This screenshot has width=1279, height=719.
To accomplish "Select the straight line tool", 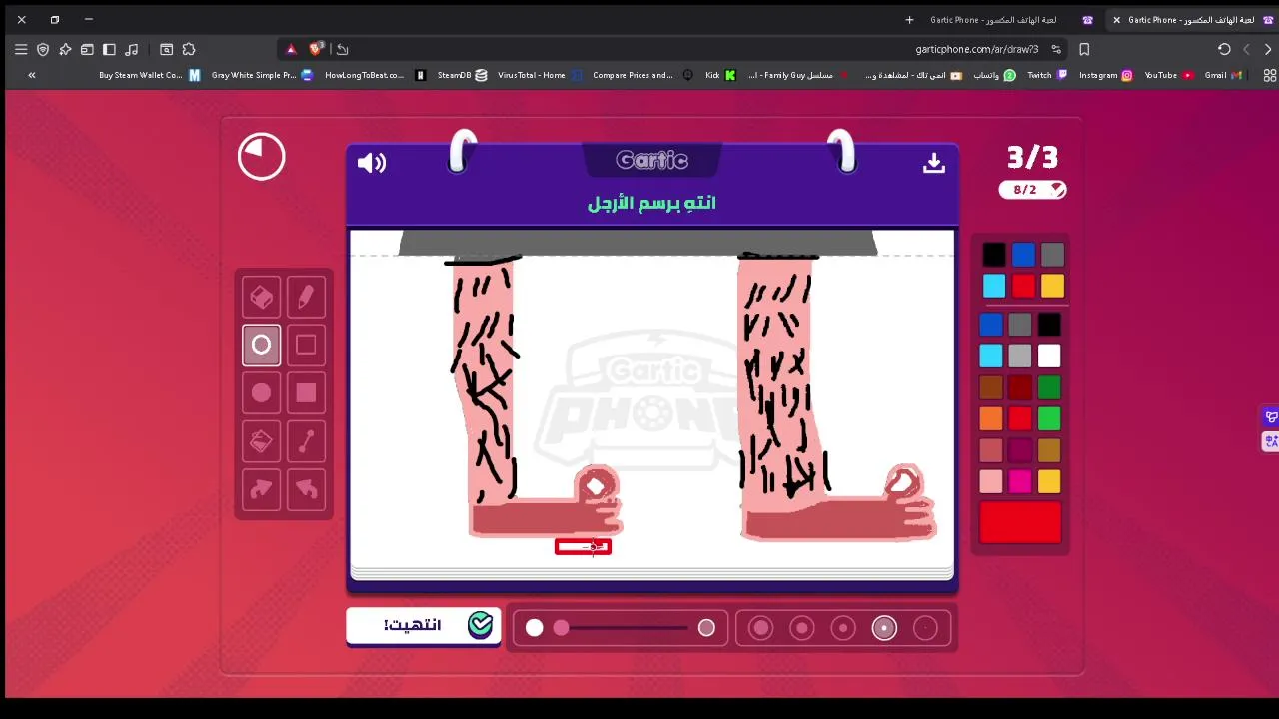I will tap(306, 441).
